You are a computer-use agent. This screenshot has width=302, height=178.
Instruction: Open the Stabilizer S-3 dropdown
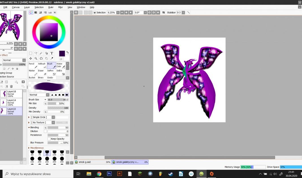(184, 13)
